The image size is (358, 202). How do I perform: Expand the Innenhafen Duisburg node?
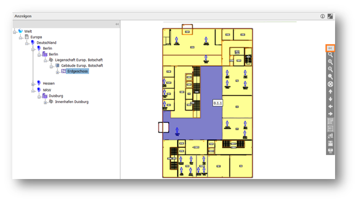(45, 103)
